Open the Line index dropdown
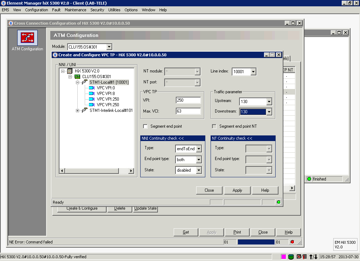 click(x=253, y=72)
